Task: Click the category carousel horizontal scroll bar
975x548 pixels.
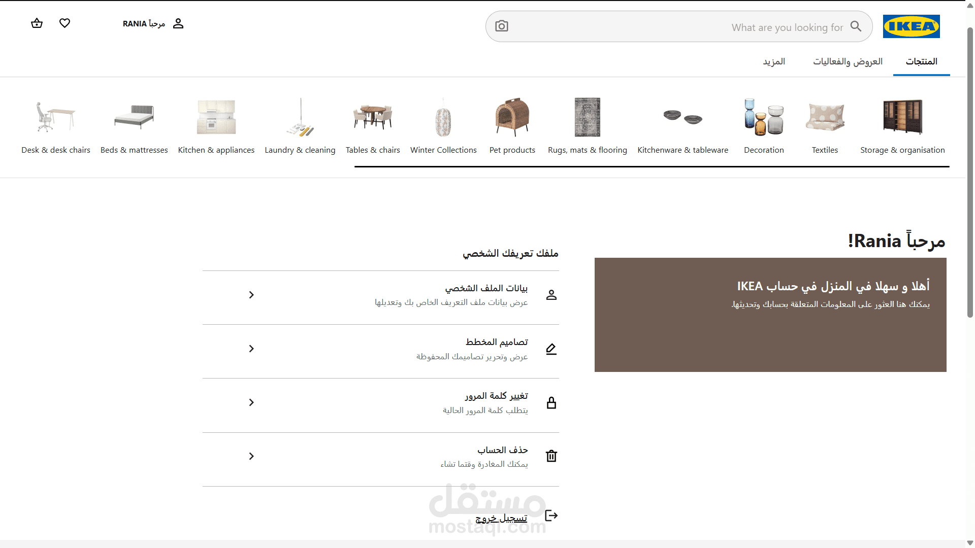Action: click(x=652, y=166)
